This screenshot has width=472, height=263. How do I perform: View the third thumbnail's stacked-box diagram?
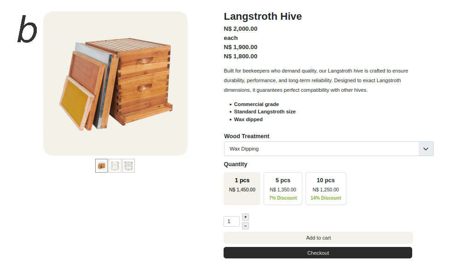tap(129, 166)
